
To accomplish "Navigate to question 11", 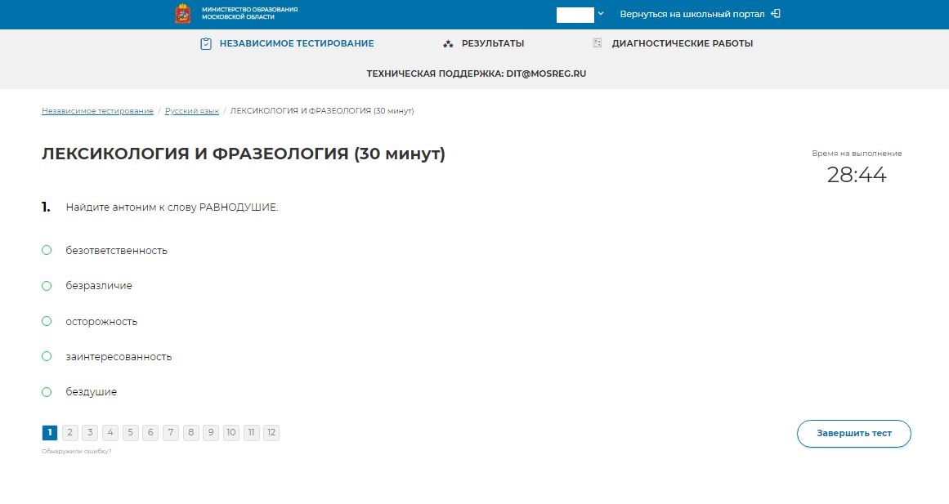I will click(x=251, y=433).
